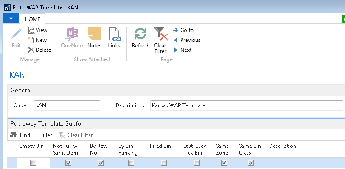Viewport: 345px width, 169px height.
Task: Click the By Bin Ranking column header
Action: coord(128,150)
